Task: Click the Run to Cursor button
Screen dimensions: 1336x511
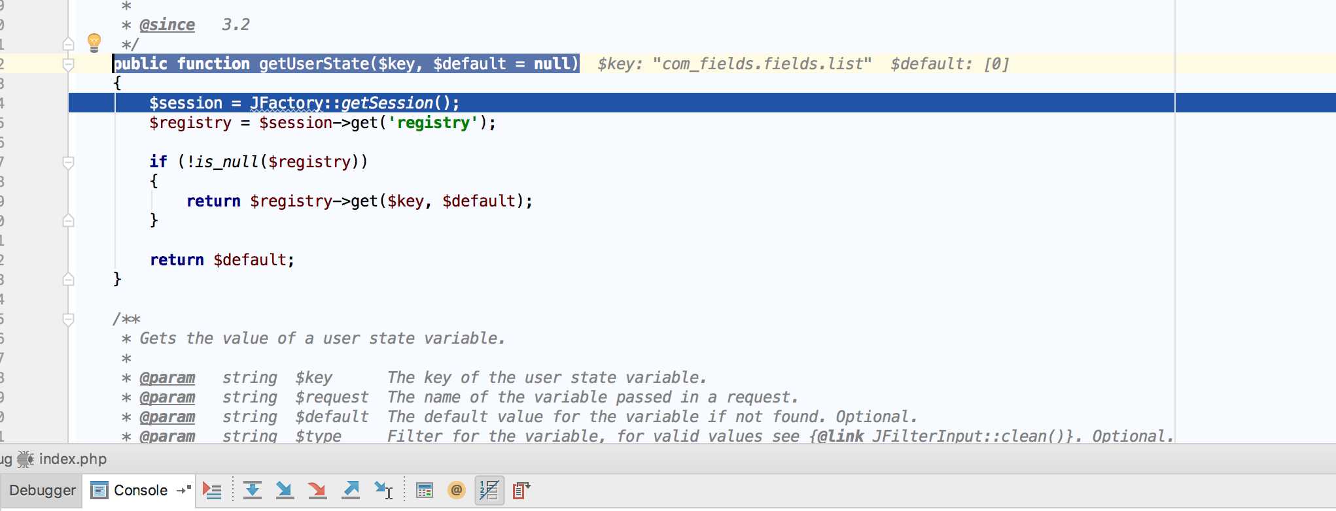Action: click(383, 490)
